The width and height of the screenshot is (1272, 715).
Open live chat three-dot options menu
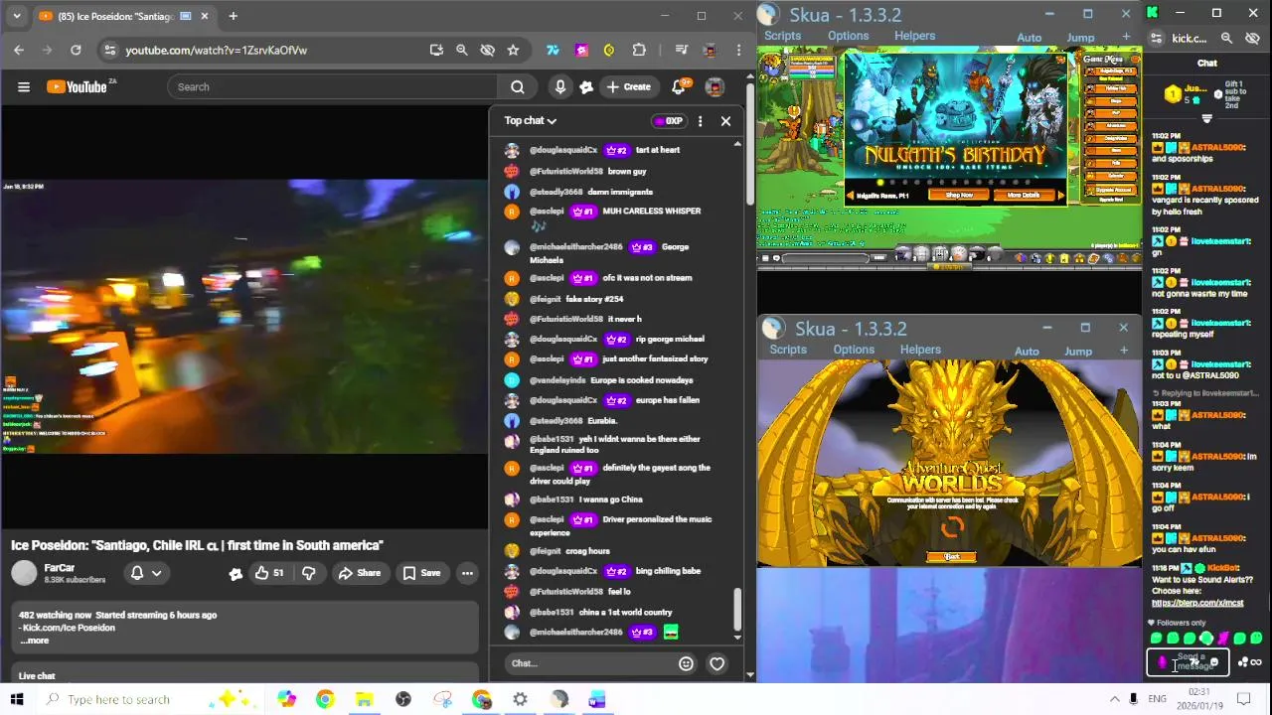click(x=700, y=121)
